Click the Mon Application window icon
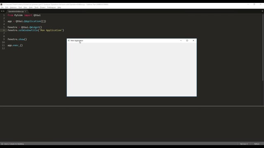The image size is (264, 148). tap(69, 40)
